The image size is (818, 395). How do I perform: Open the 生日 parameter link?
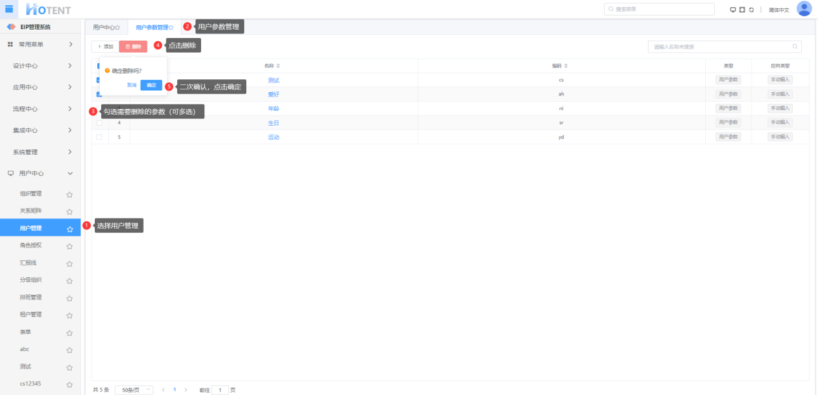click(x=273, y=122)
